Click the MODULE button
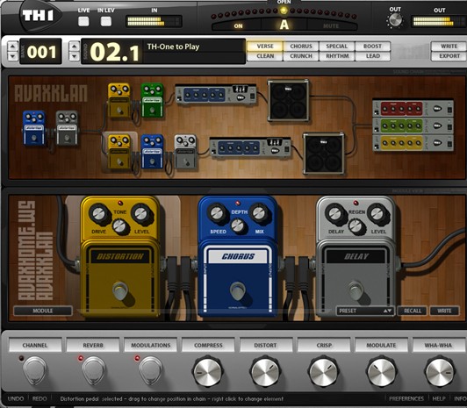This screenshot has width=467, height=408. [43, 311]
